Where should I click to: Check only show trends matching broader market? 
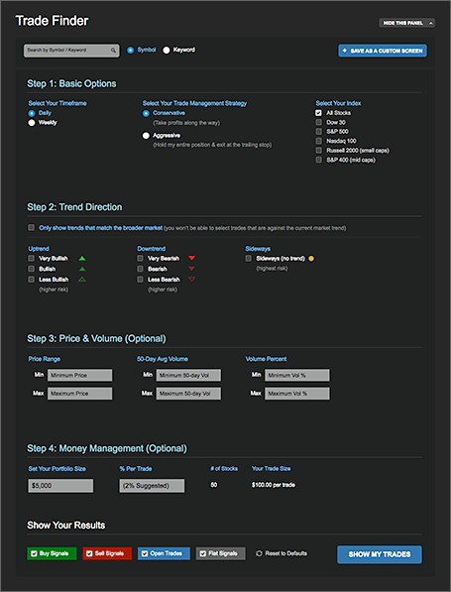coord(32,228)
